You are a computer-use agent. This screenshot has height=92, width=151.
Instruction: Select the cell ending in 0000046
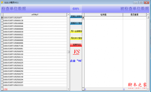coord(35,26)
